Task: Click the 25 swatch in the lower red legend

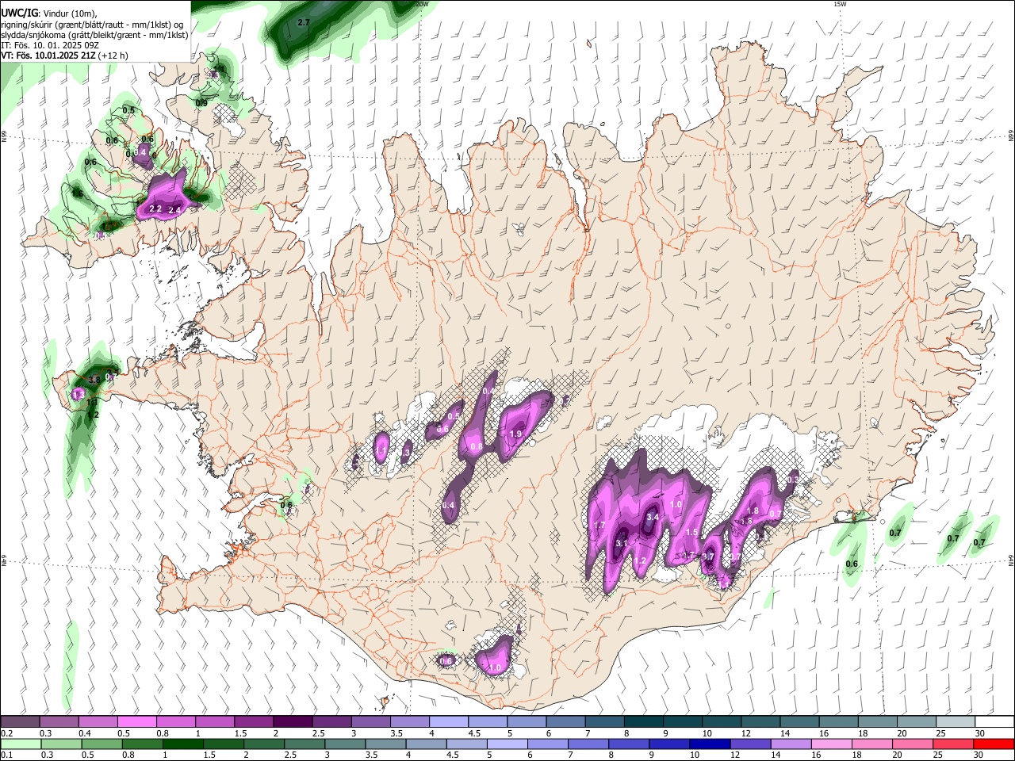Action: [955, 744]
